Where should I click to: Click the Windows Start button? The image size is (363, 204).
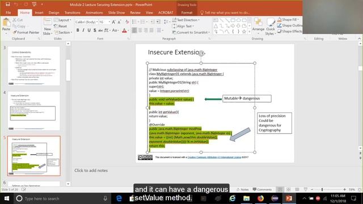tap(6, 198)
